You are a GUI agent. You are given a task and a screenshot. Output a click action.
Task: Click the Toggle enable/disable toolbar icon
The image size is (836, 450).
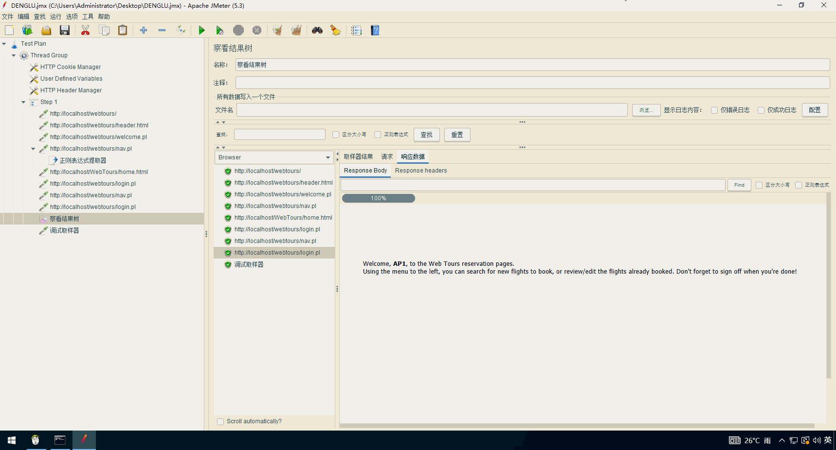[181, 30]
